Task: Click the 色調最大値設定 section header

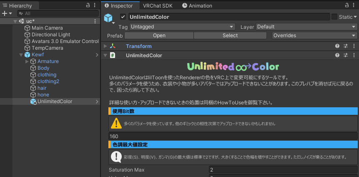Action: [233, 145]
